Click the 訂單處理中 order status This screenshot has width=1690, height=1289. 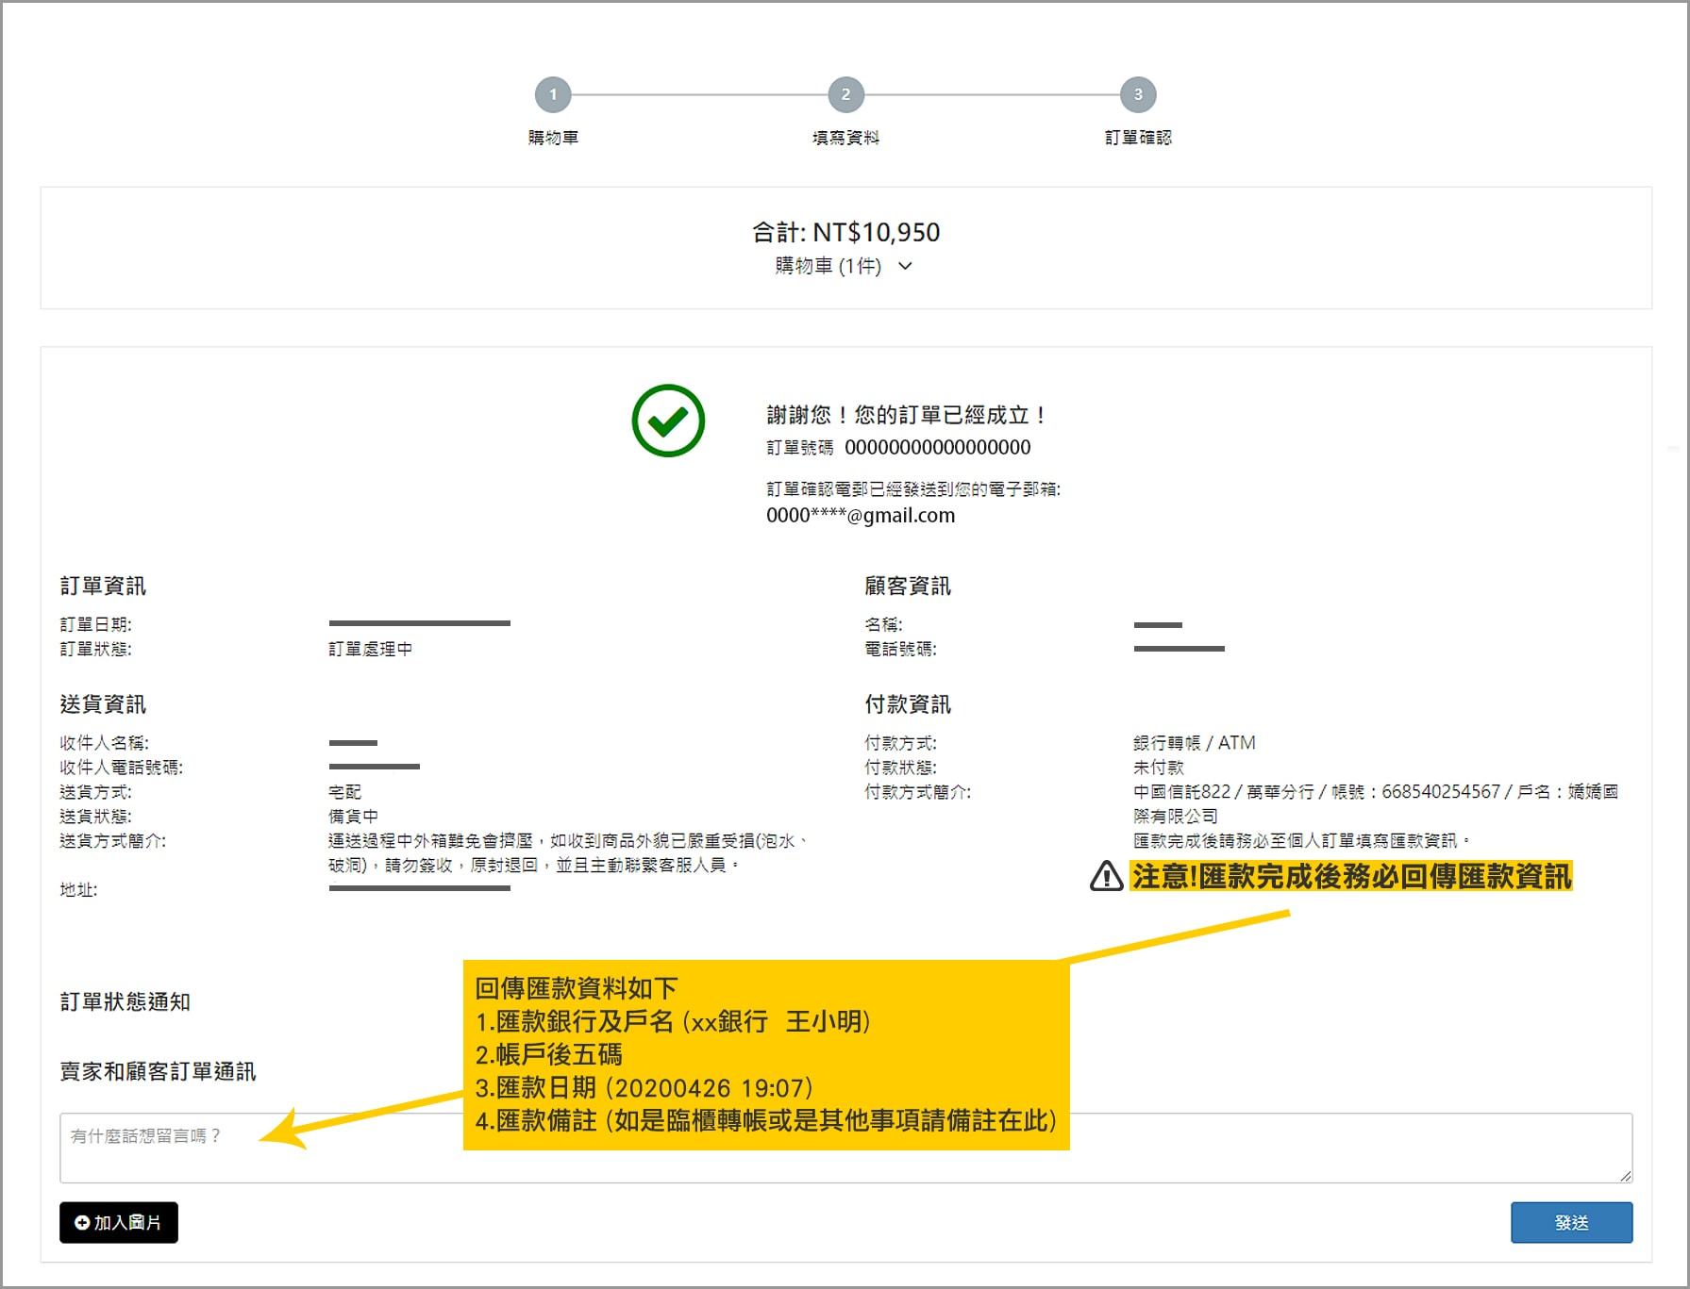pos(370,649)
